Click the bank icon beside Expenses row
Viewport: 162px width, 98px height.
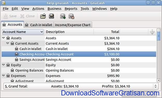click(8, 76)
